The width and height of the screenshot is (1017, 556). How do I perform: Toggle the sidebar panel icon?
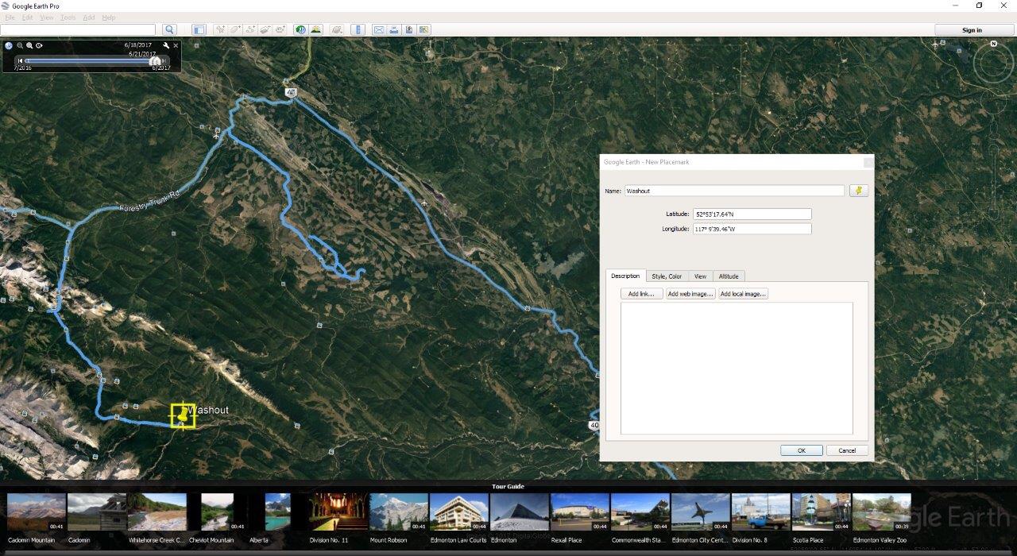click(199, 30)
